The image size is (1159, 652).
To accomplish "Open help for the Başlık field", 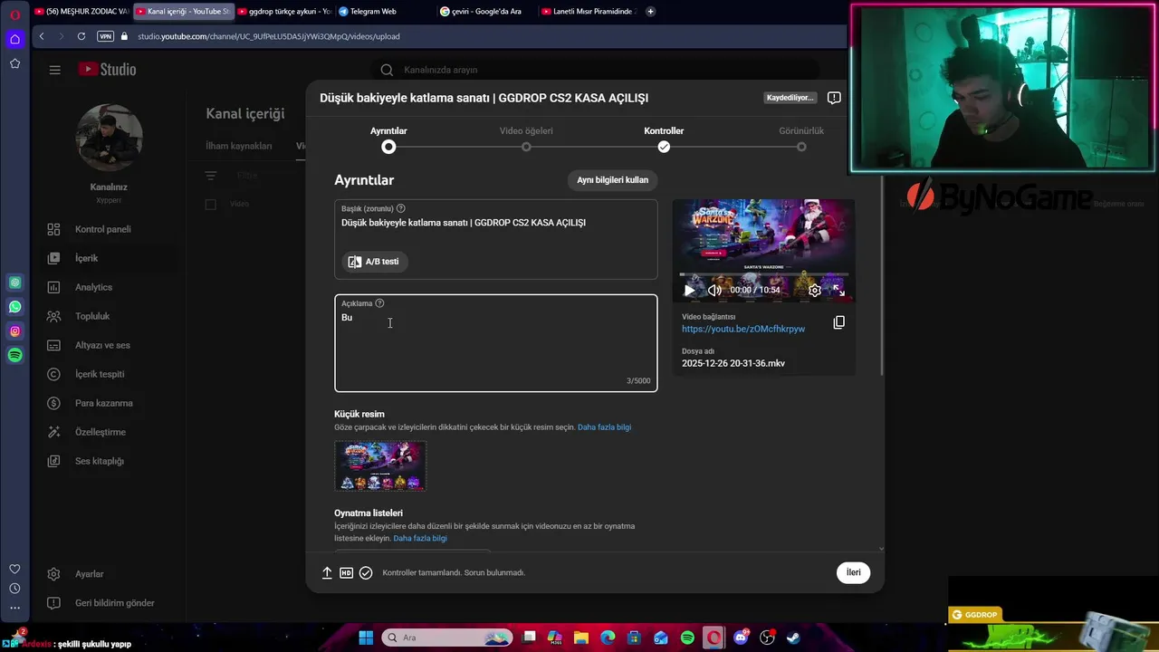I will tap(400, 208).
